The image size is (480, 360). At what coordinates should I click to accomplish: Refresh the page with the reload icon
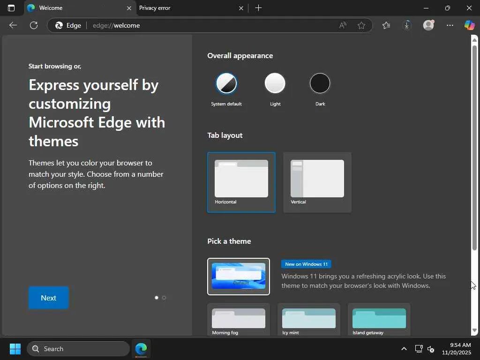point(34,25)
